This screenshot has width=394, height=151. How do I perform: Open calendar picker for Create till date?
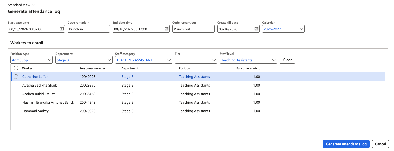(x=256, y=29)
